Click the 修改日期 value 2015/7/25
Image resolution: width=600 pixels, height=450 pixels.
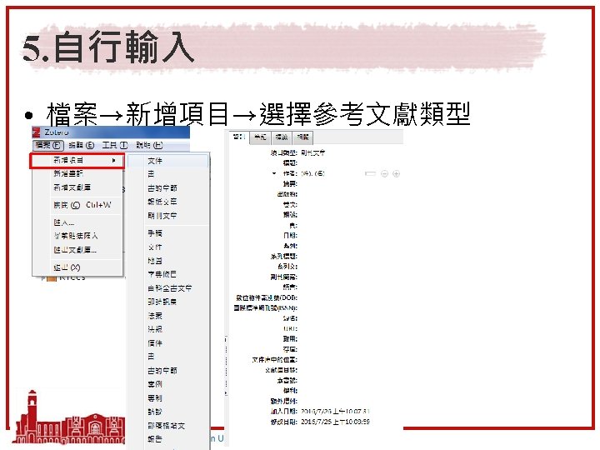click(x=335, y=422)
